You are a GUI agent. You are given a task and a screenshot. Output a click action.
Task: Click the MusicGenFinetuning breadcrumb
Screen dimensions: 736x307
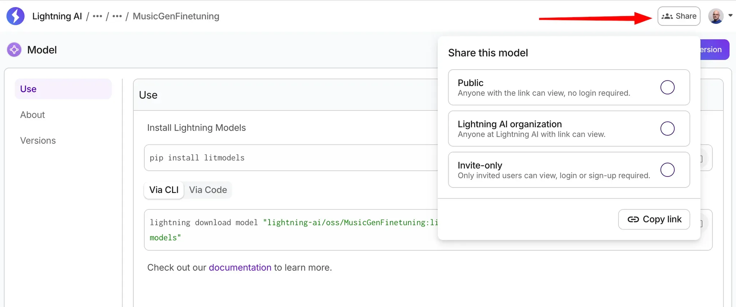click(x=176, y=16)
